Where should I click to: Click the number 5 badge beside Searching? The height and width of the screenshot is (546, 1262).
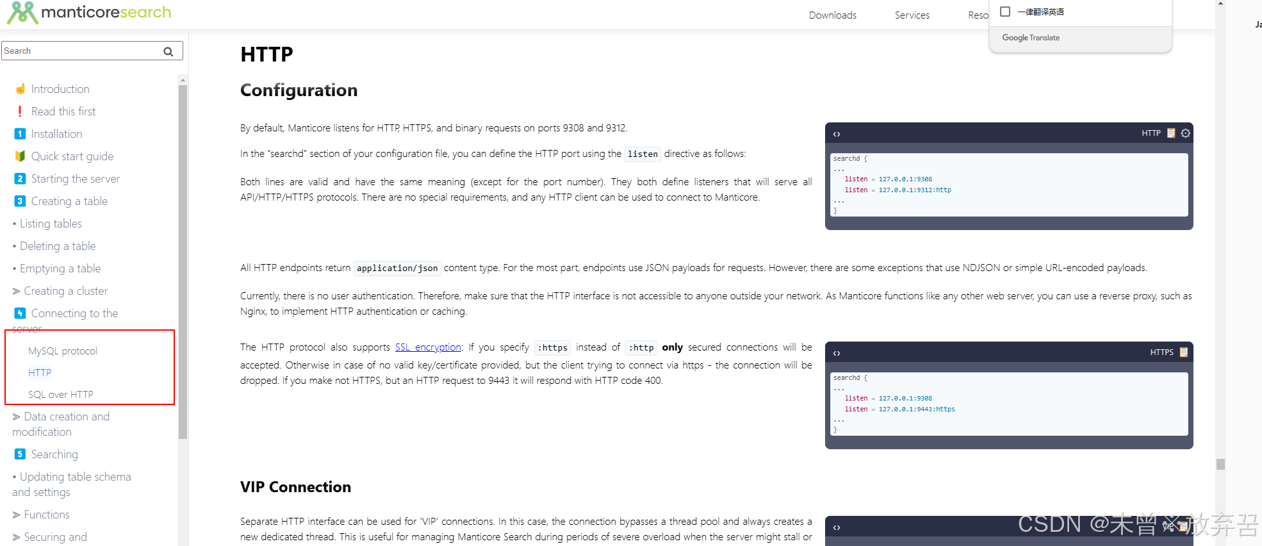click(20, 454)
